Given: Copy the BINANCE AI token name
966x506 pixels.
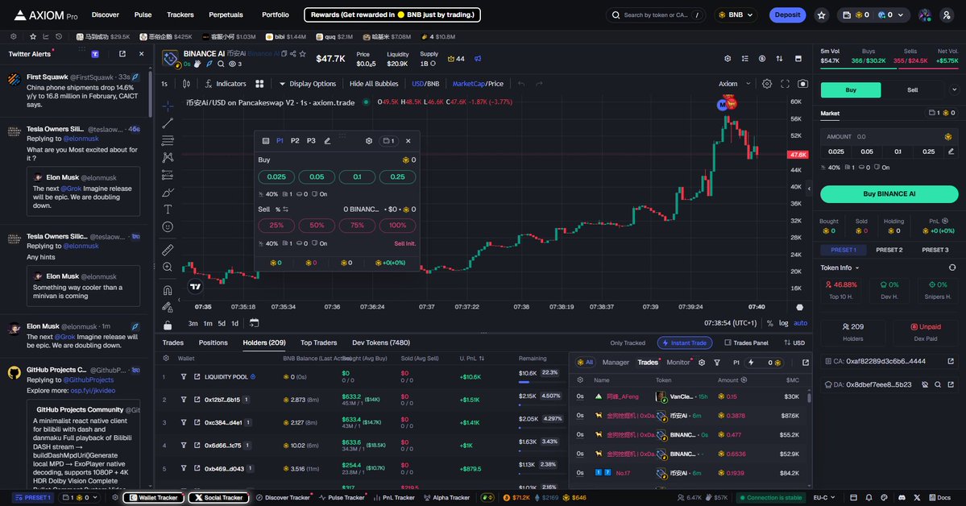Looking at the screenshot, I should [x=284, y=54].
